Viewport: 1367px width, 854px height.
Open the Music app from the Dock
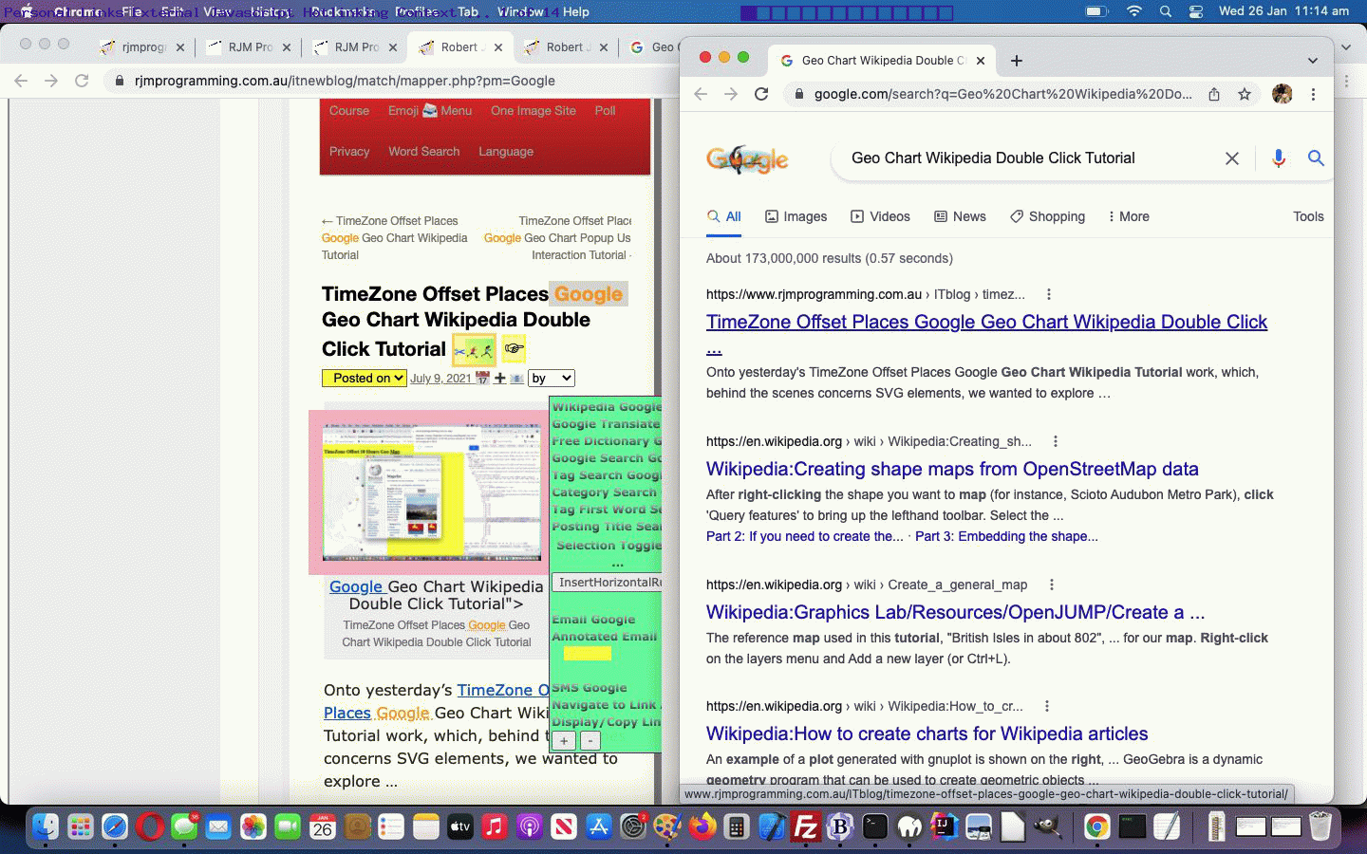coord(495,827)
